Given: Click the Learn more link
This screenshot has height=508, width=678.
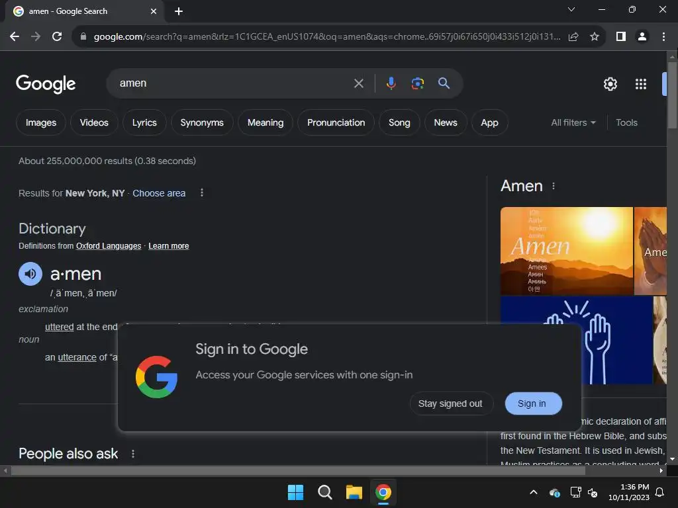Looking at the screenshot, I should (169, 246).
